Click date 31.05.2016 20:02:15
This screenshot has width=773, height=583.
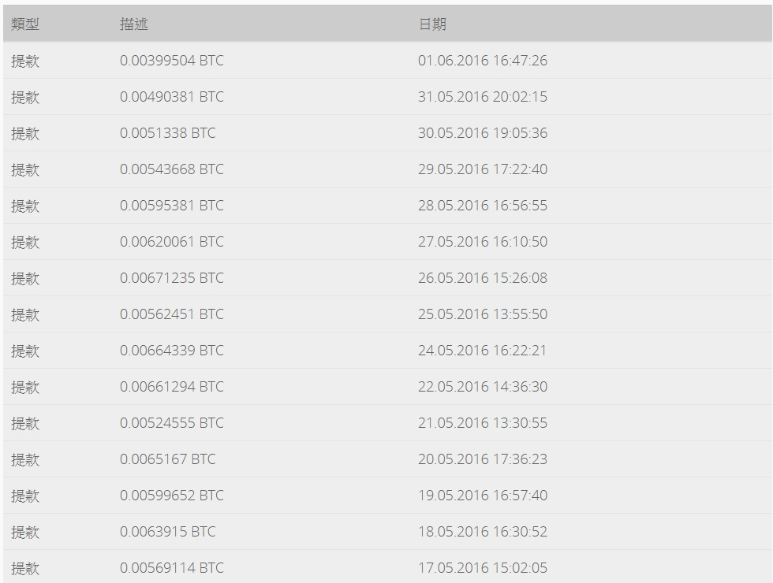pos(483,96)
